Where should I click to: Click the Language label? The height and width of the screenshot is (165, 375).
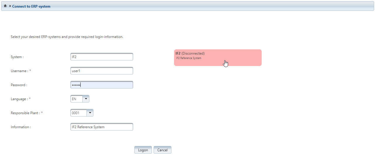click(20, 99)
